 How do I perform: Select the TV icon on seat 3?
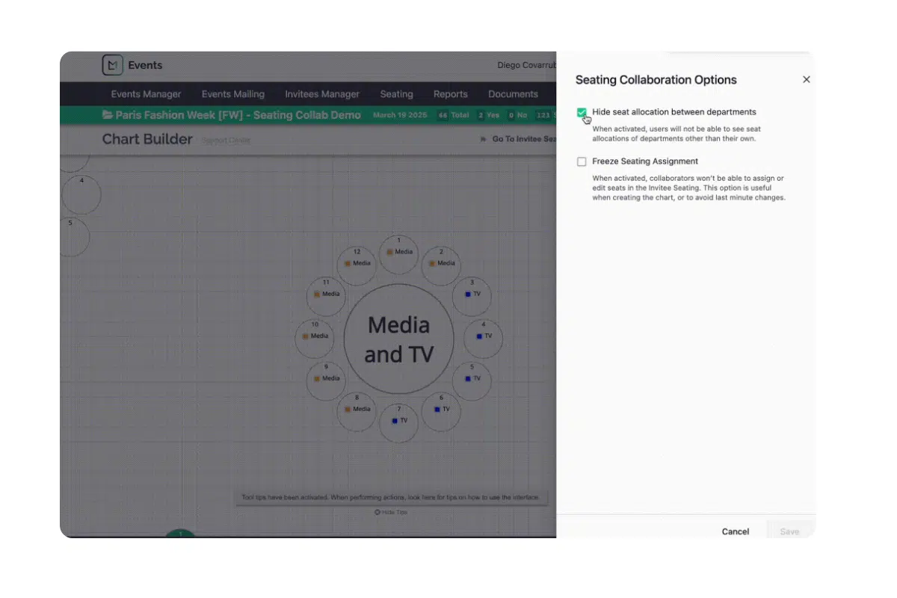point(467,295)
